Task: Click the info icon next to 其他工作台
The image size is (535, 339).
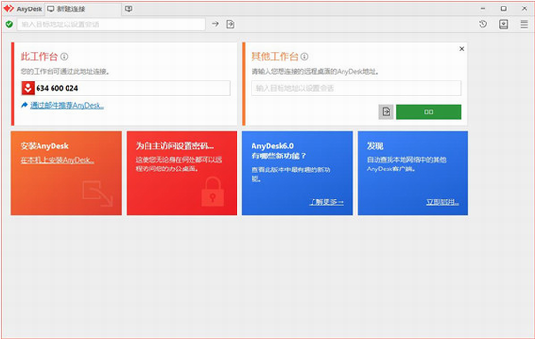Action: pyautogui.click(x=304, y=57)
